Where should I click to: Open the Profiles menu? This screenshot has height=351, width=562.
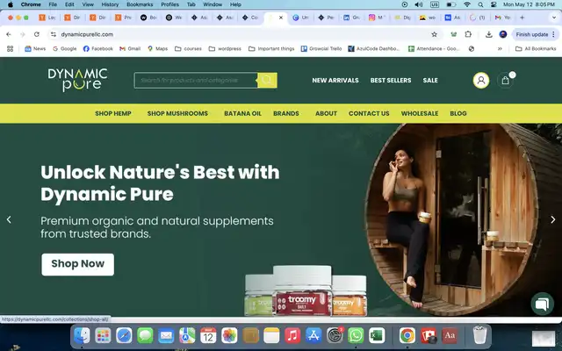pyautogui.click(x=169, y=4)
